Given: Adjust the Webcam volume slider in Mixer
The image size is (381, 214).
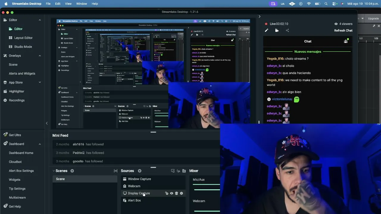Looking at the screenshot, I should [x=207, y=211].
